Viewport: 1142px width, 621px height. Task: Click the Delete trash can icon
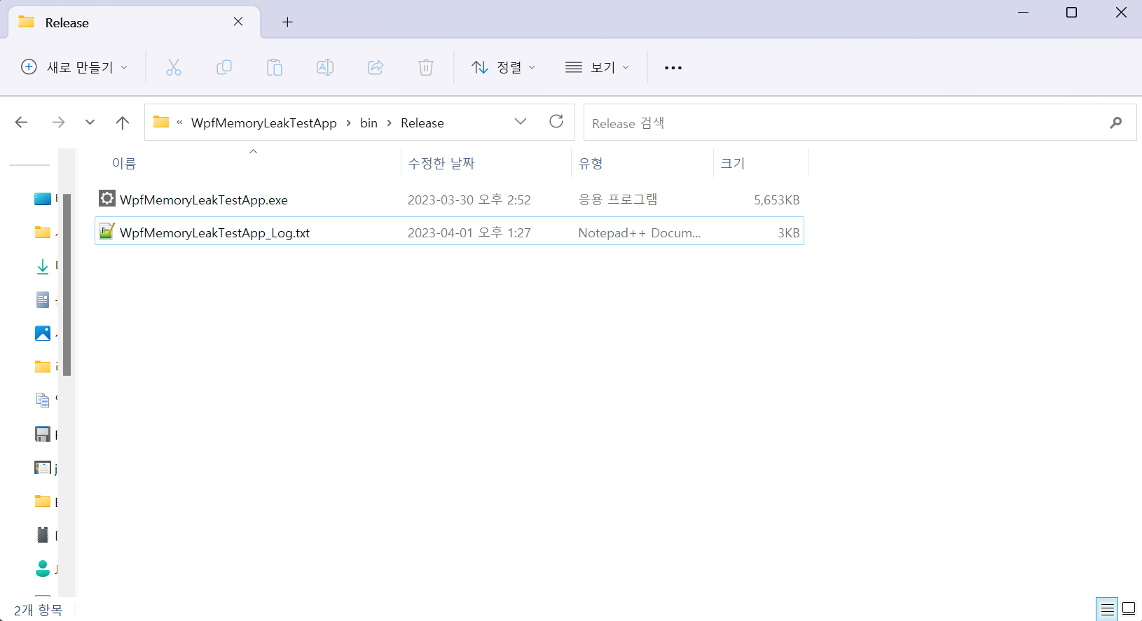426,67
